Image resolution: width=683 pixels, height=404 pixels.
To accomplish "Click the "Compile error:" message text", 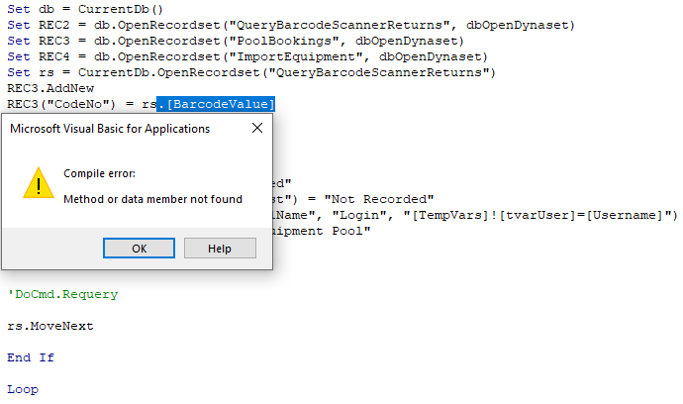I will point(100,173).
